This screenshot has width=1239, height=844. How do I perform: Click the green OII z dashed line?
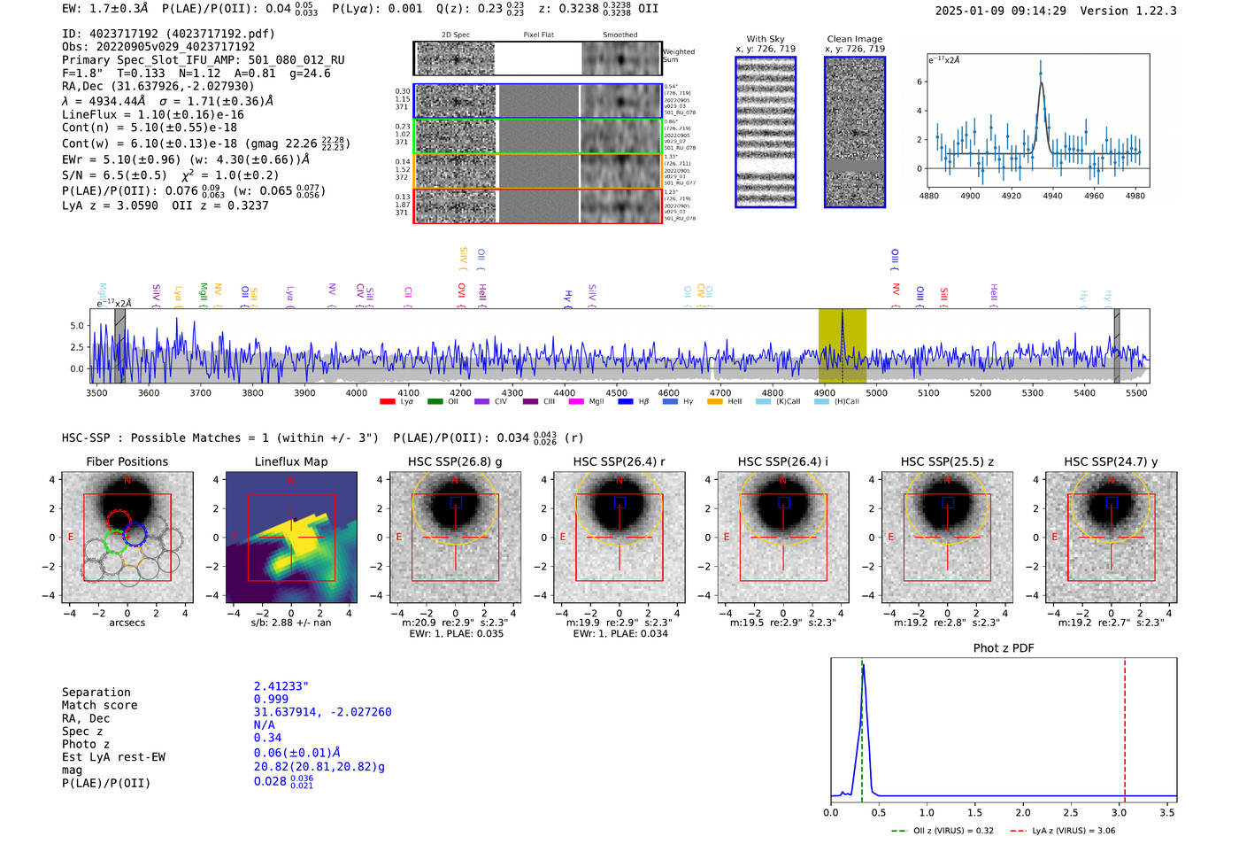(x=861, y=730)
